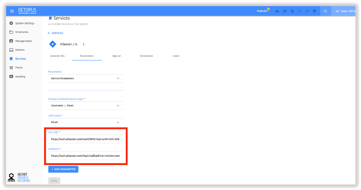Click the Auditing icon in sidebar
The image size is (361, 190).
click(x=11, y=77)
